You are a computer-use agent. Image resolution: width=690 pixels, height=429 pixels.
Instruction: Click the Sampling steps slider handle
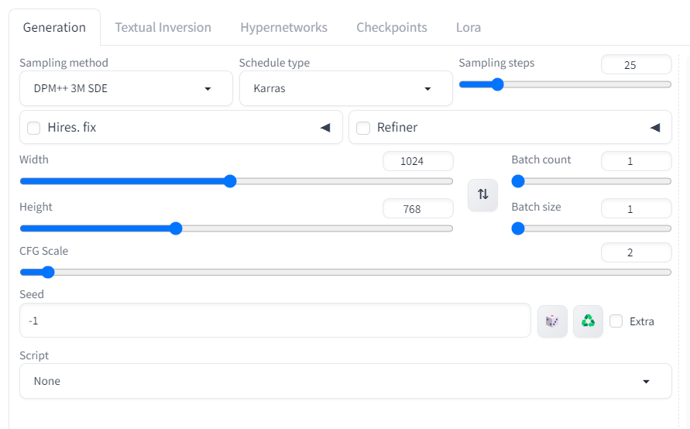(x=497, y=84)
